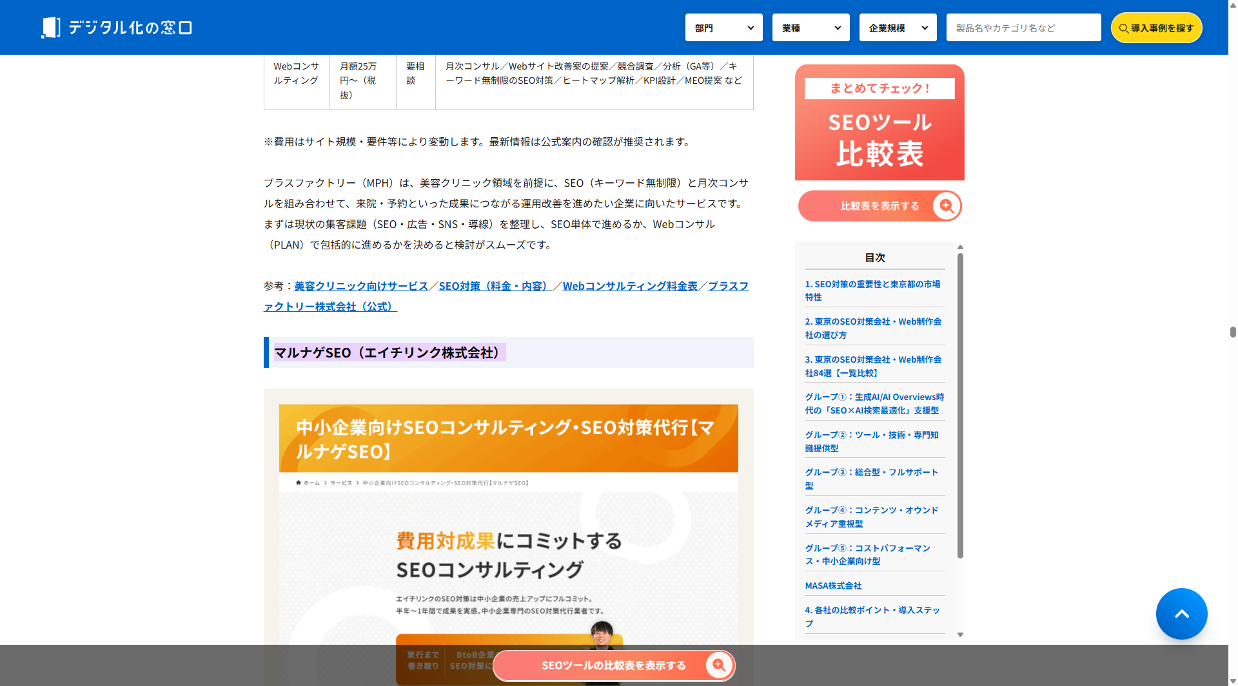Focus the product name search field
Screen dimensions: 1238x686
(1023, 28)
